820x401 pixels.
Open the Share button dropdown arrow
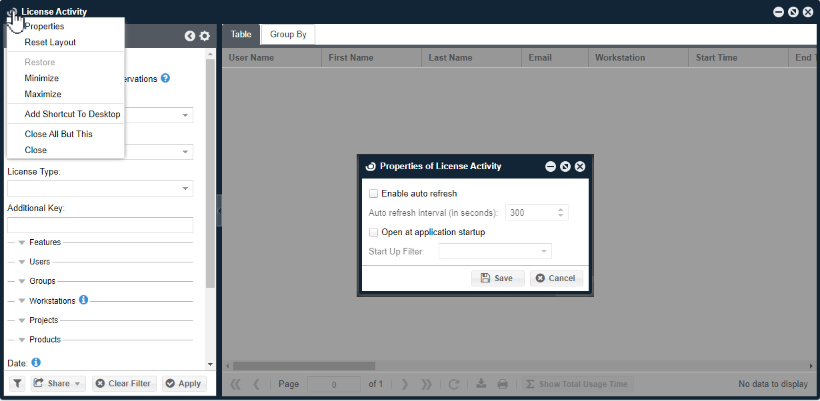(x=78, y=383)
